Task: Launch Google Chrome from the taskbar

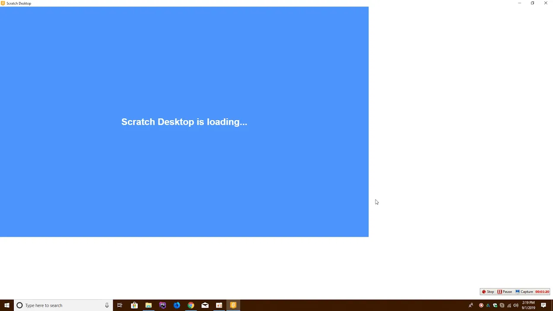Action: point(191,305)
